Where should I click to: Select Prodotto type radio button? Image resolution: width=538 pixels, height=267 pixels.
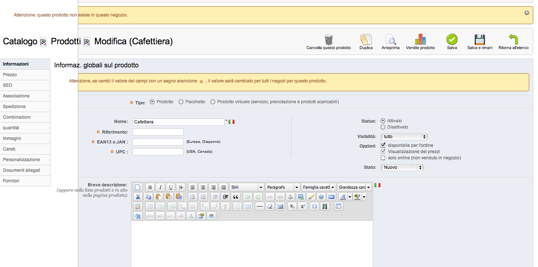pyautogui.click(x=152, y=102)
